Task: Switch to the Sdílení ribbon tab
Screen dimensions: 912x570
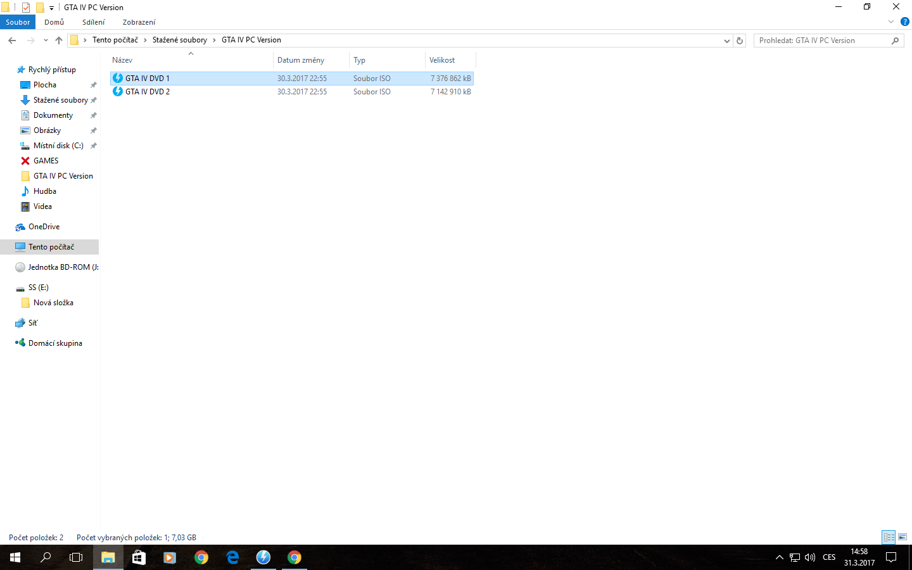Action: 94,22
